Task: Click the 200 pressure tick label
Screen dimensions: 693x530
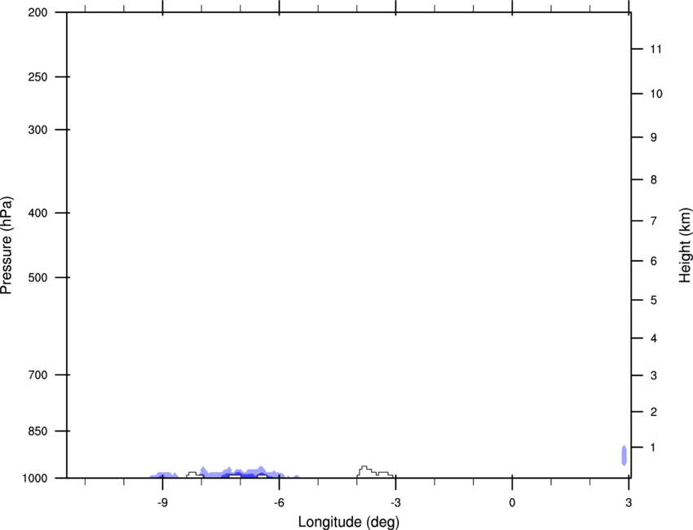Action: point(38,12)
